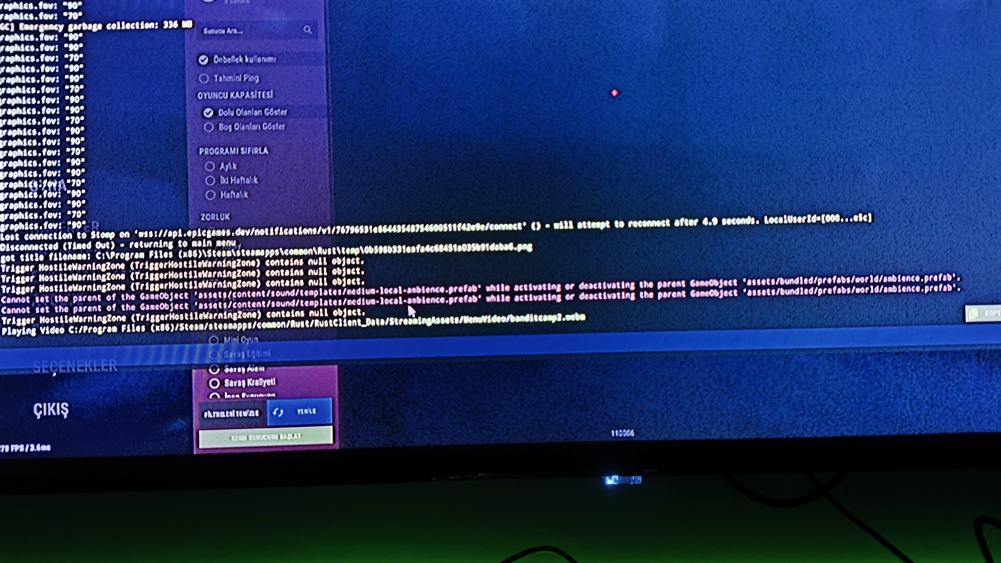
Task: Click the Filtreleri Temizle button
Action: tap(232, 414)
